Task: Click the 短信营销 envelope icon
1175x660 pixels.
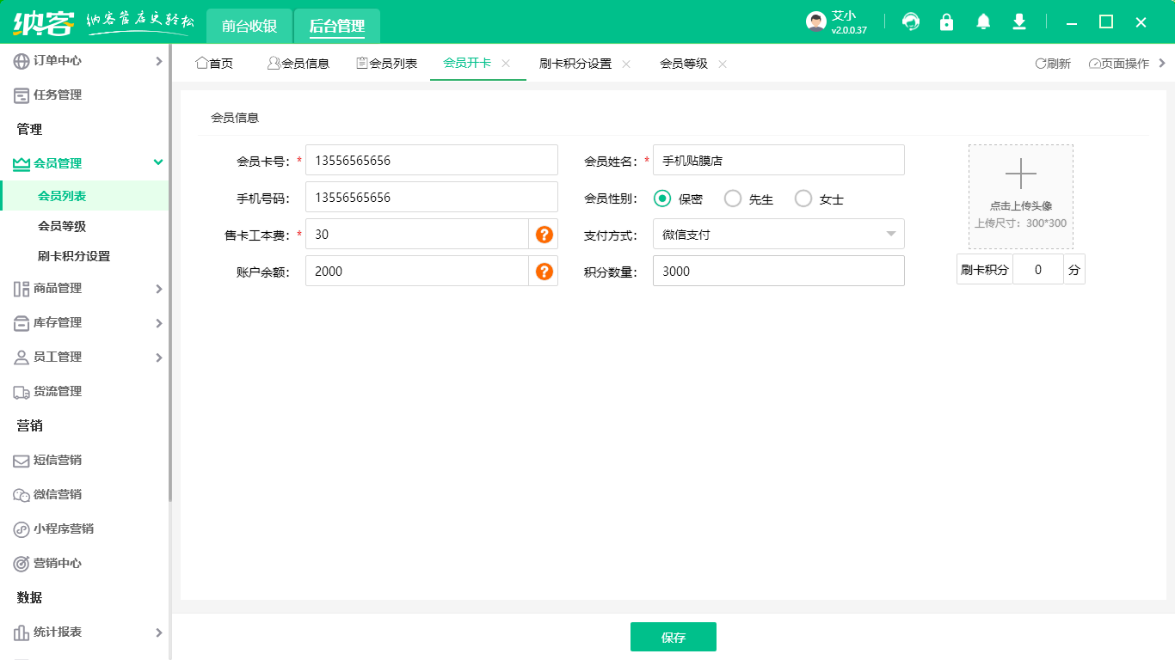Action: (x=20, y=460)
